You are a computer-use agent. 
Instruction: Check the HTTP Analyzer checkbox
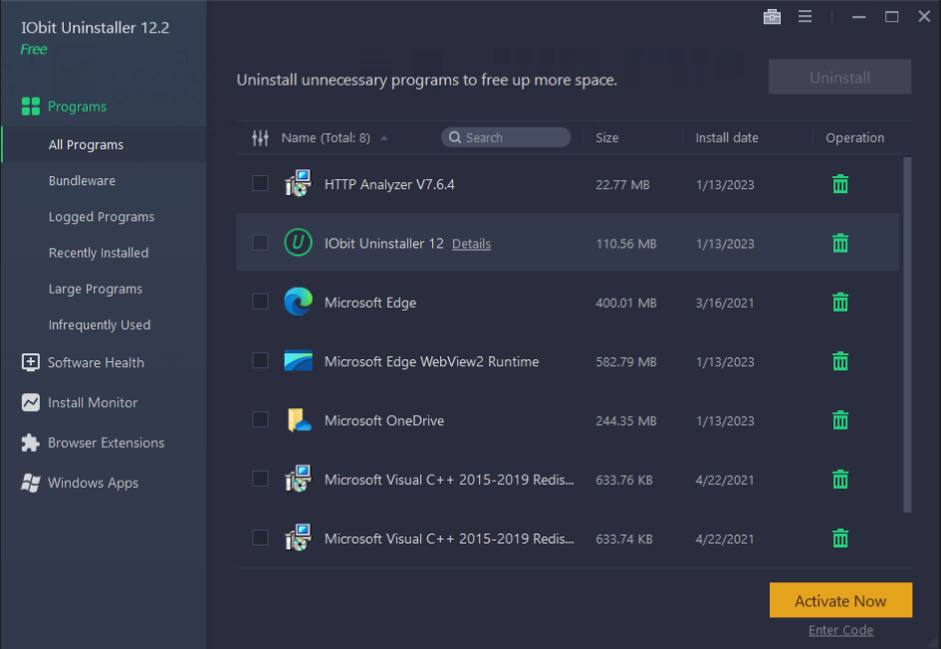[x=260, y=183]
